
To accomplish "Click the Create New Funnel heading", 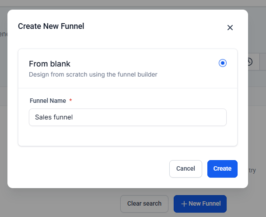I will click(x=51, y=26).
